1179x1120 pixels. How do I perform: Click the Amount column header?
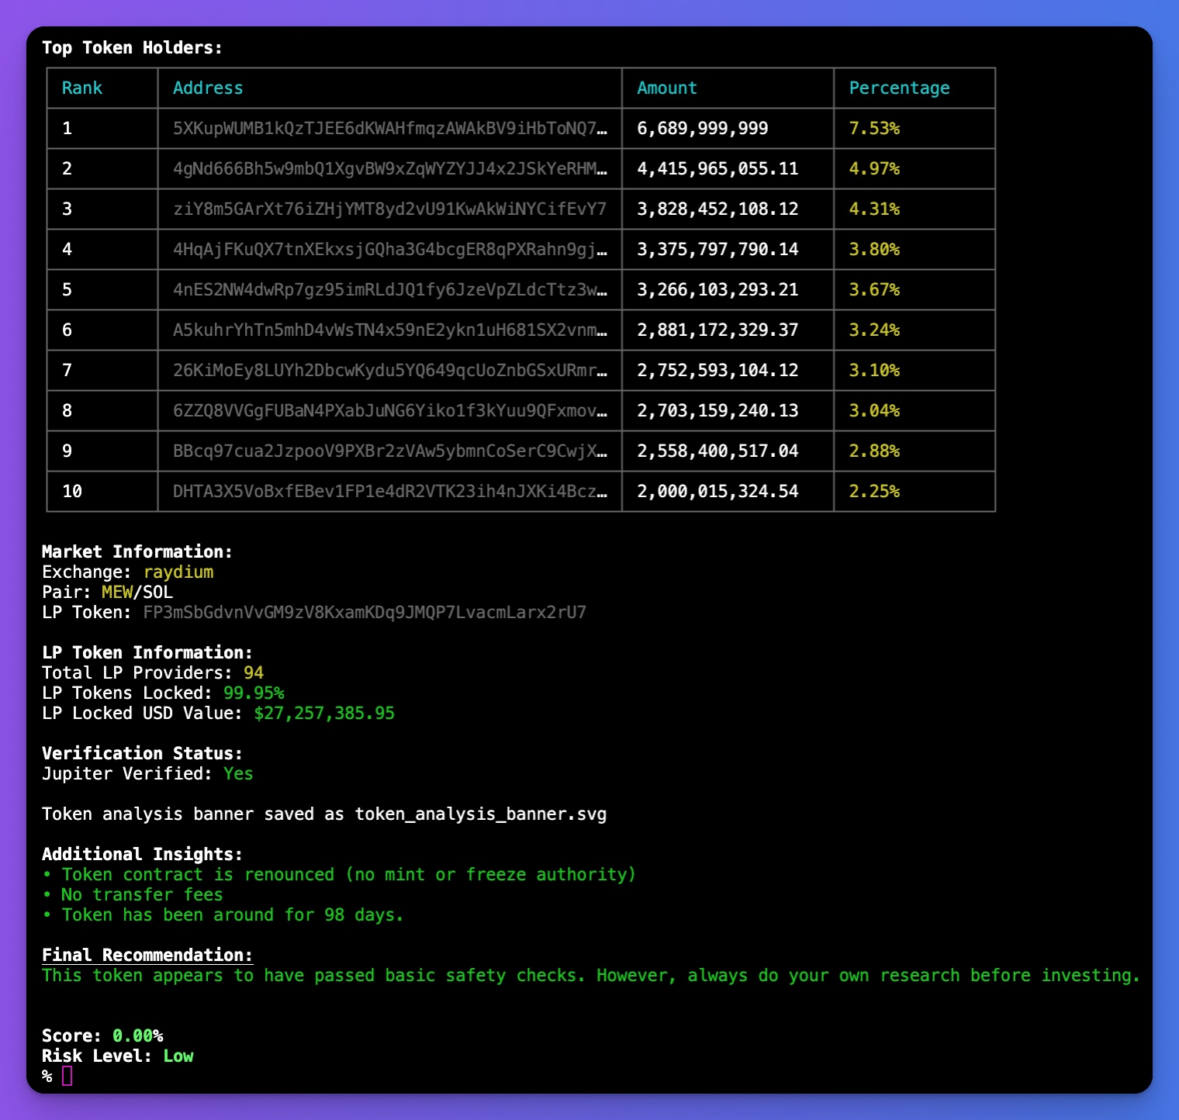667,88
